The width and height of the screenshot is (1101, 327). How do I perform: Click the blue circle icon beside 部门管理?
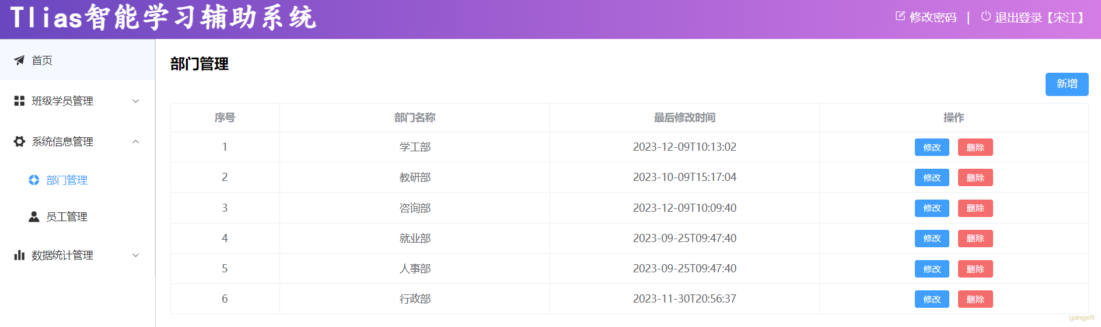34,180
